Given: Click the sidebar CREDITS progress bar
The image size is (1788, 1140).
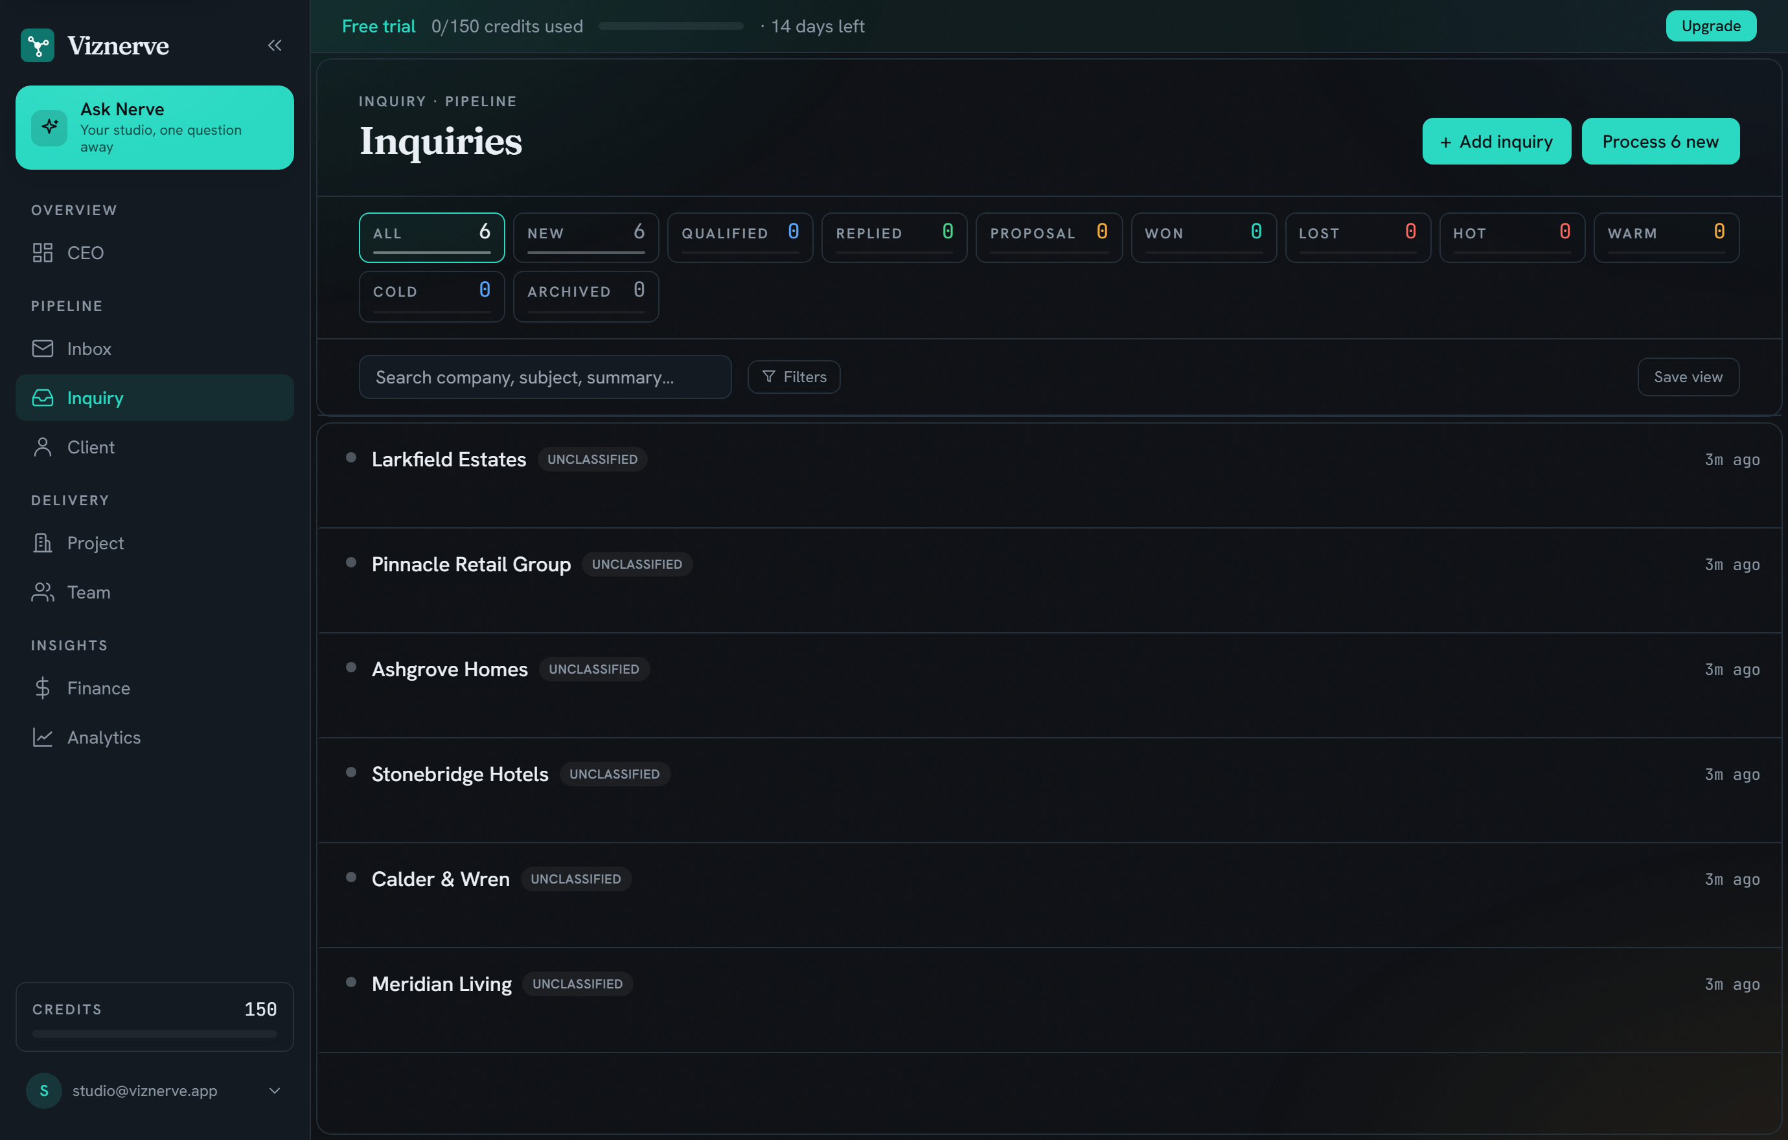Looking at the screenshot, I should 154,1033.
